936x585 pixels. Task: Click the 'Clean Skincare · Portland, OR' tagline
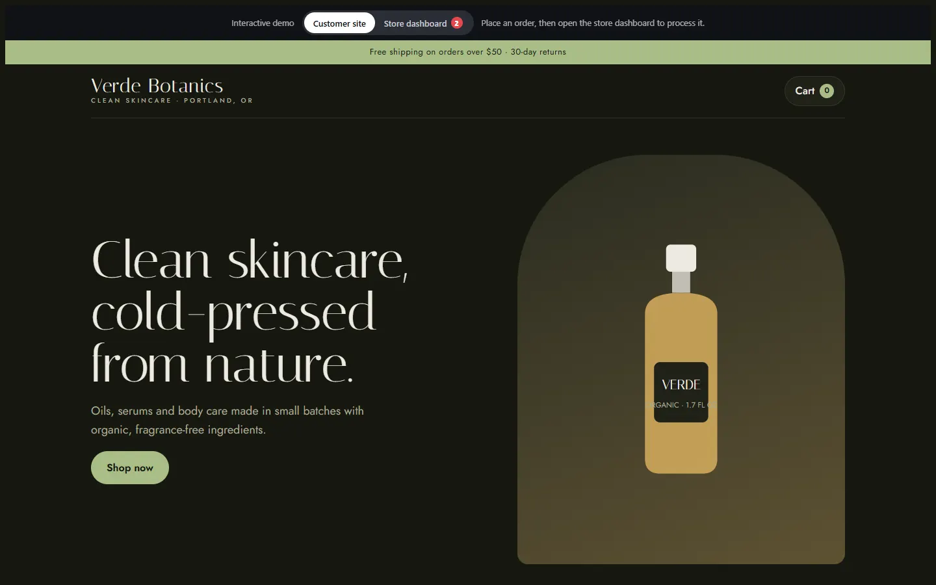172,101
